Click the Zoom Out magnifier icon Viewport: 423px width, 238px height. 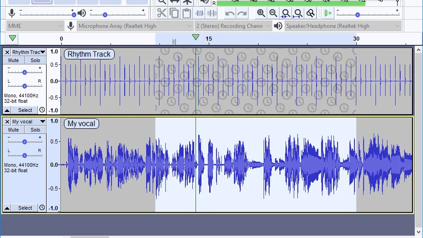(x=273, y=13)
